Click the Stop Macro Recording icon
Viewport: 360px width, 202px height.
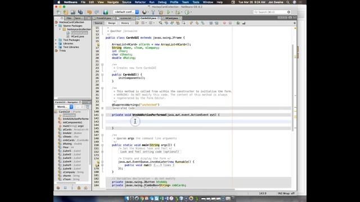pyautogui.click(x=230, y=23)
